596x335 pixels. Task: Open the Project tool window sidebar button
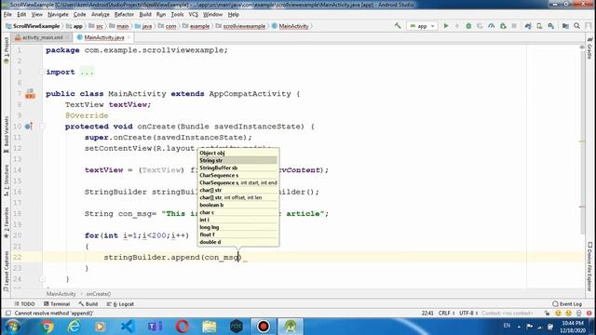click(x=6, y=50)
